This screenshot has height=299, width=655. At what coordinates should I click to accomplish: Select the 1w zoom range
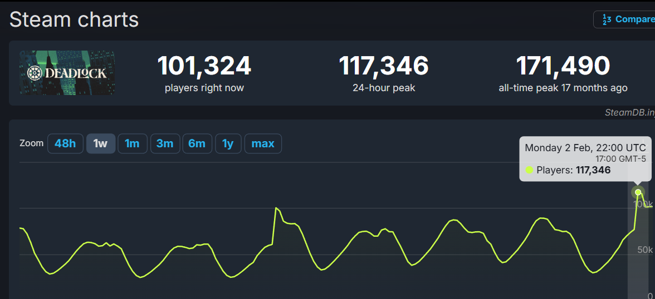101,144
